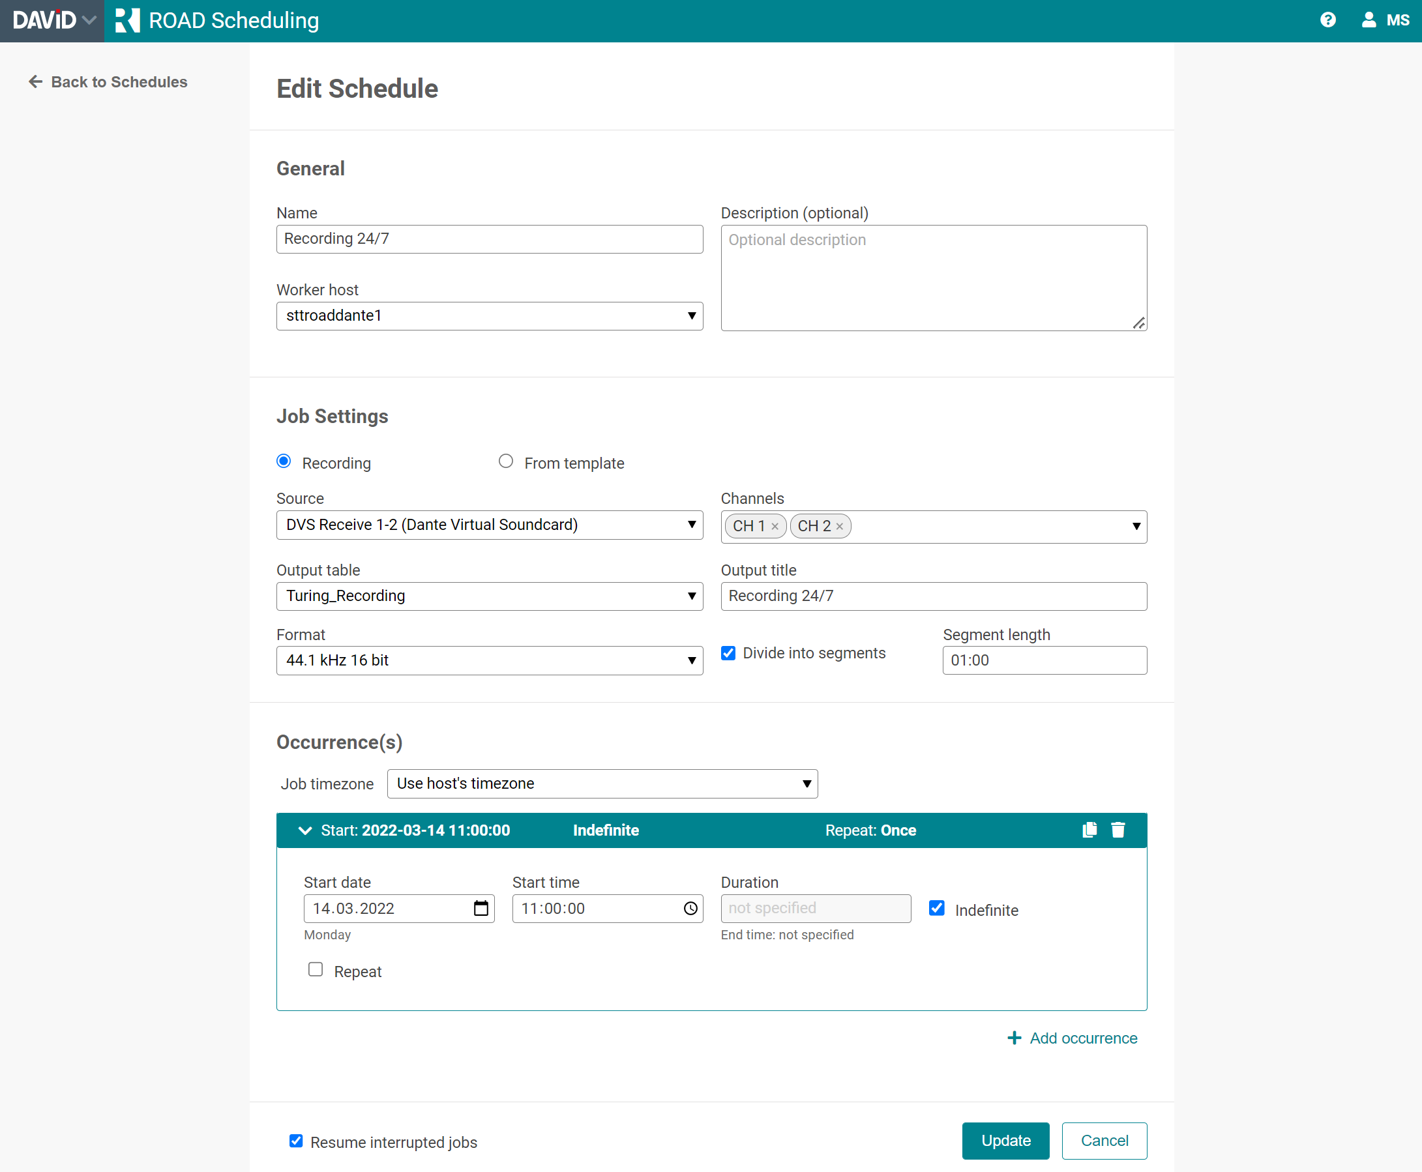Enable the Repeat checkbox
The image size is (1422, 1172).
point(316,969)
